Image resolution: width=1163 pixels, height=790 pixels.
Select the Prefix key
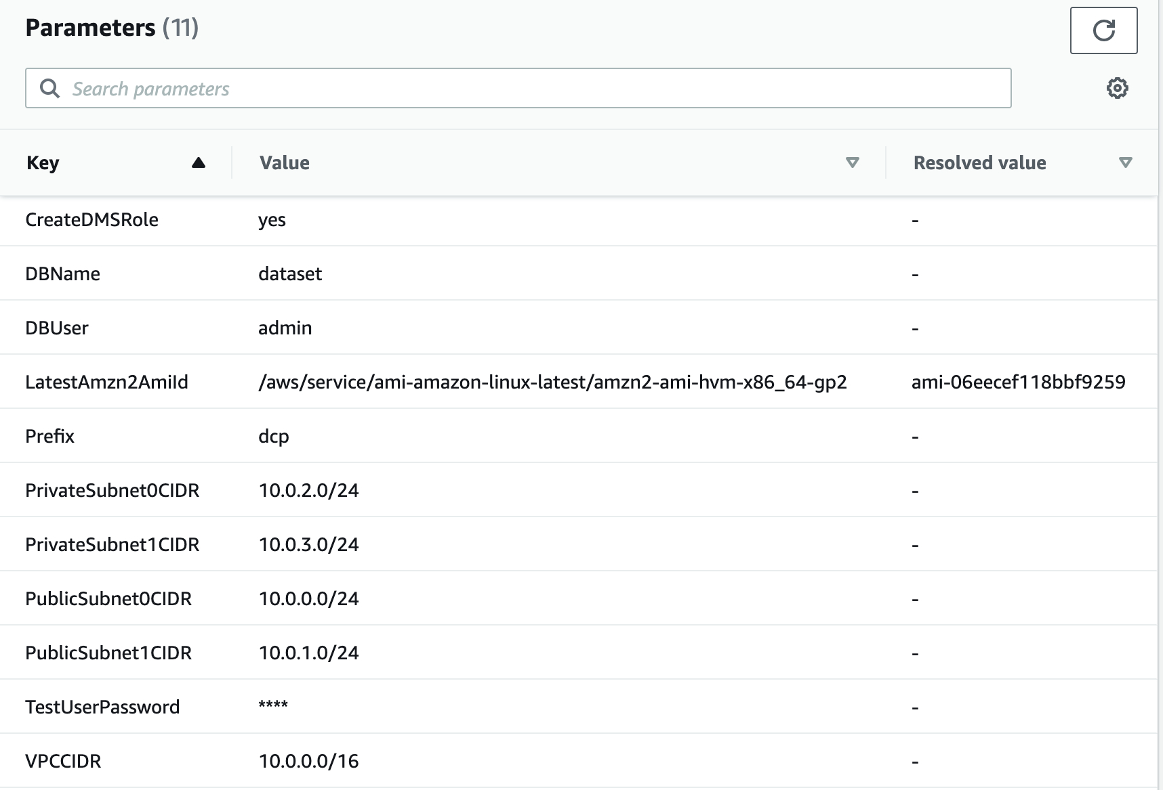tap(49, 436)
